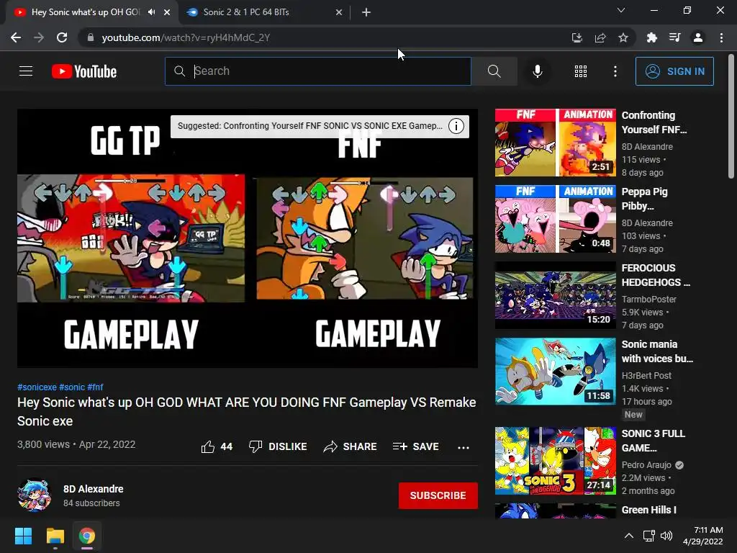
Task: Click the suggested Confronting Yourself card text
Action: click(310, 126)
